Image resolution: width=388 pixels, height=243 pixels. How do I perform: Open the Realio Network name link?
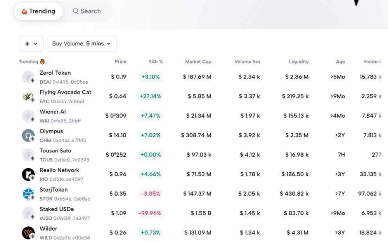coord(59,170)
